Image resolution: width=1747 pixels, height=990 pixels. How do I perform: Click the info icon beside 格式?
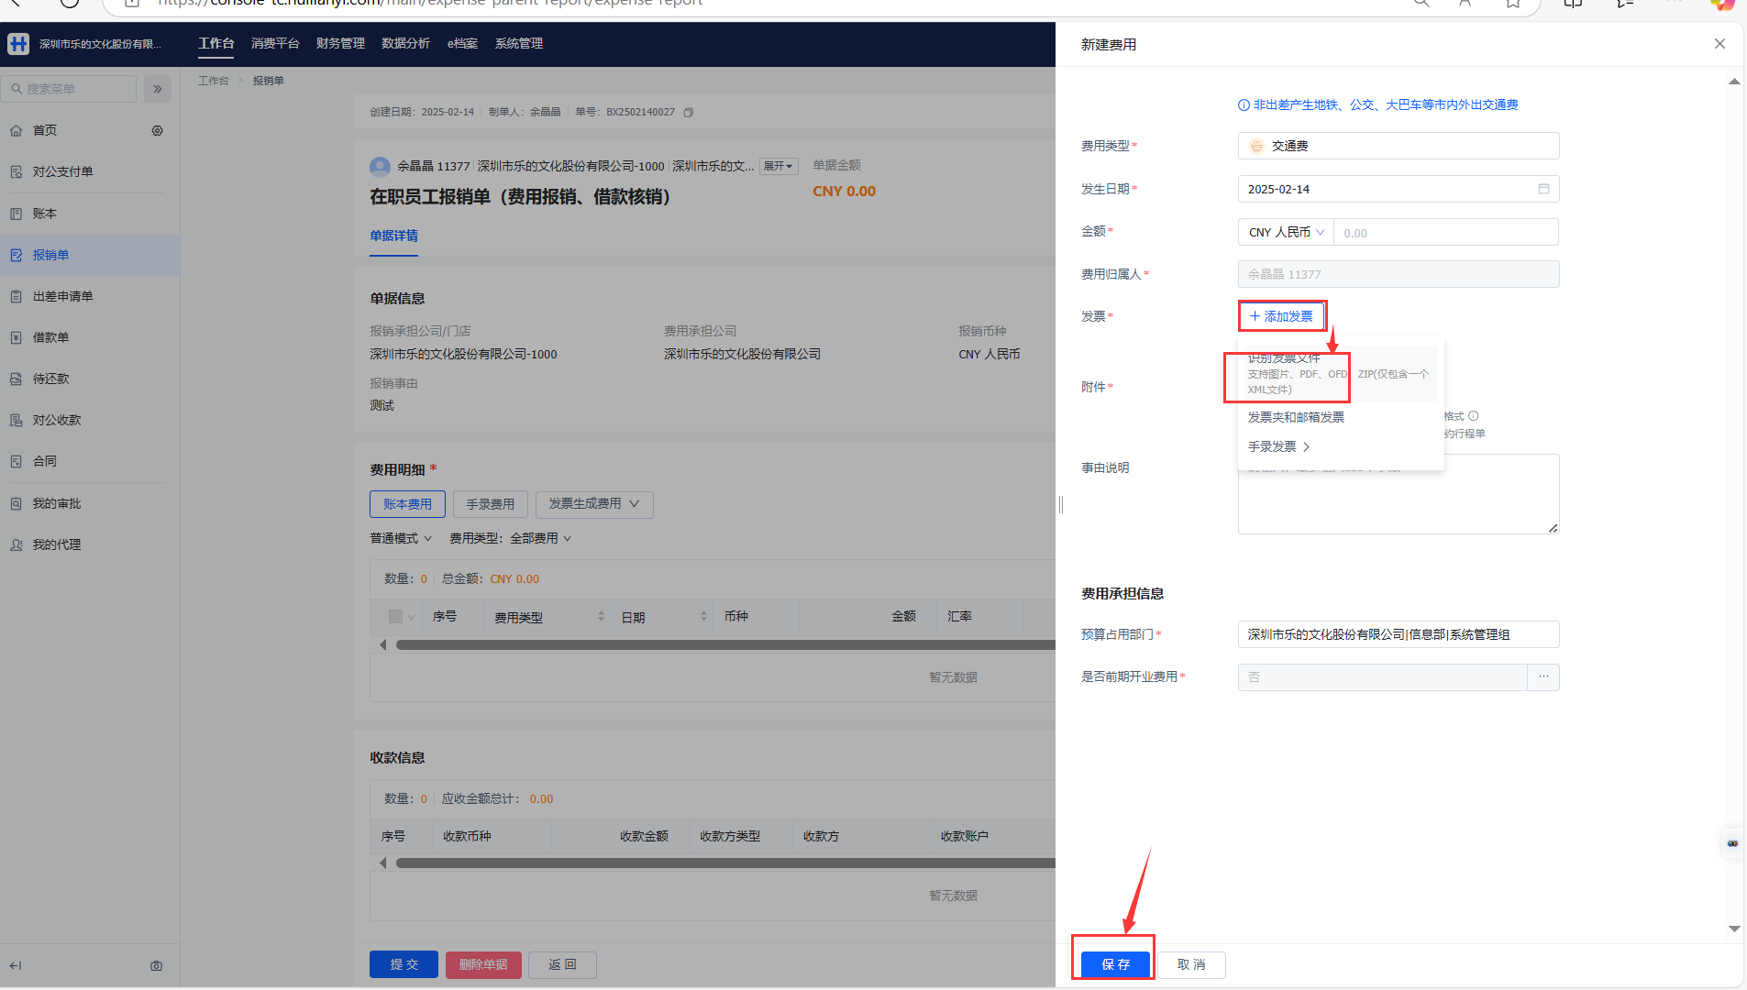[x=1474, y=416]
